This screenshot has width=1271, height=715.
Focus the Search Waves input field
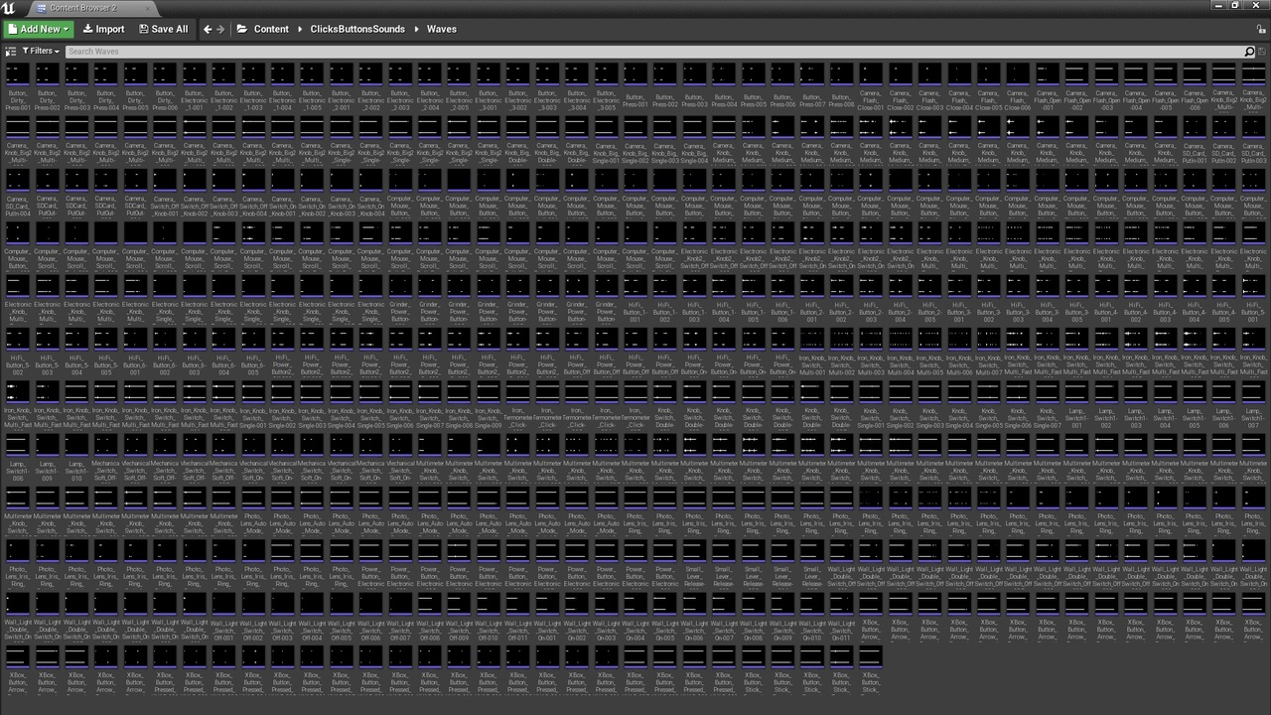(653, 51)
